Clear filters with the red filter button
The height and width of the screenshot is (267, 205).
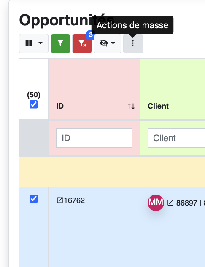82,44
